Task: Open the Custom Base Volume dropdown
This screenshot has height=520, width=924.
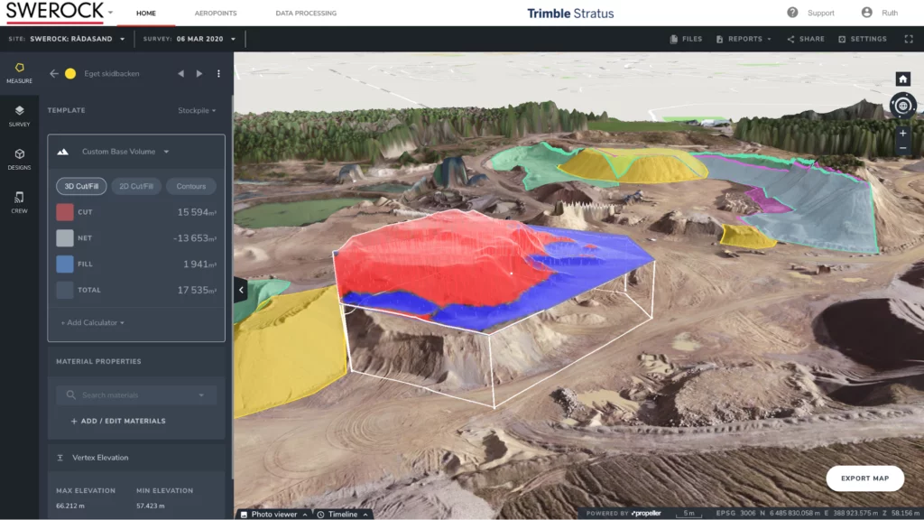Action: pyautogui.click(x=125, y=152)
